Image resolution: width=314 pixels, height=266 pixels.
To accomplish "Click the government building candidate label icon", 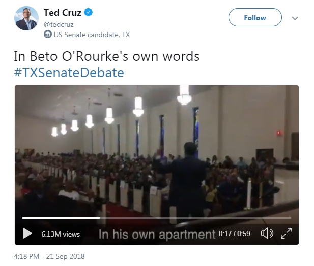I will click(48, 35).
